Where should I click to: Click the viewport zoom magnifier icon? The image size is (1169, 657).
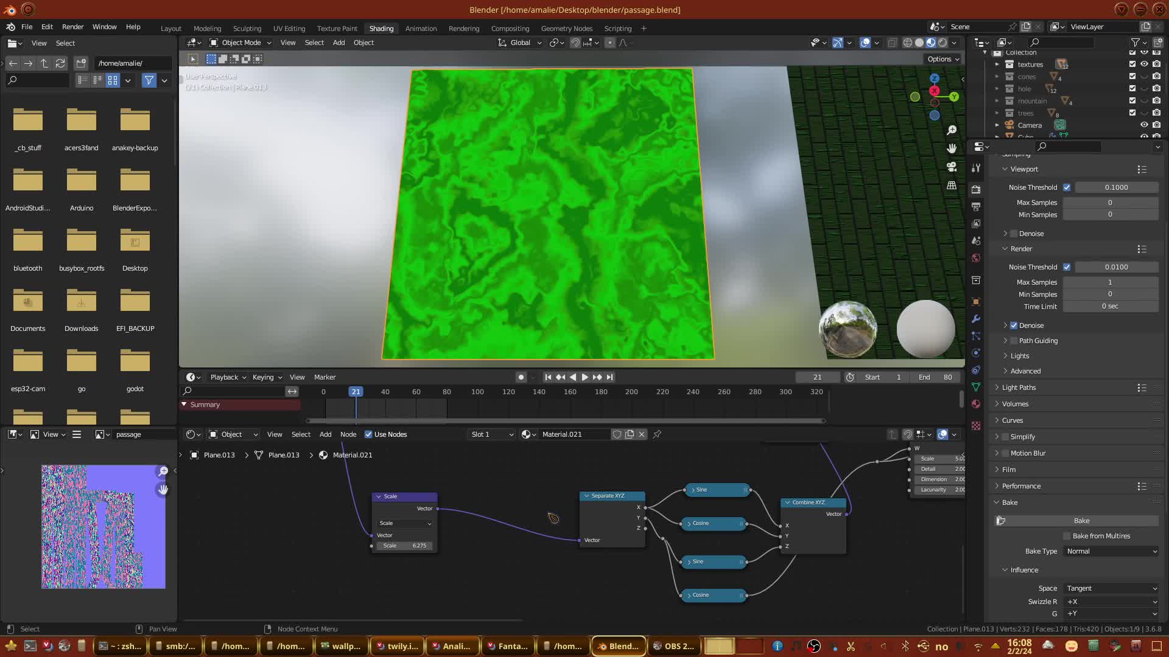[x=952, y=130]
